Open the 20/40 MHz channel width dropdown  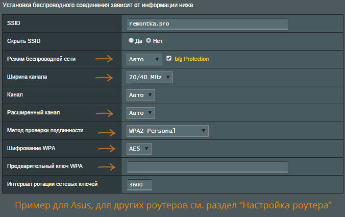pos(150,77)
